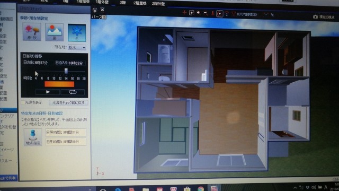Screen dimensions: 339x191
Task: Click 光源をチェック前に戻す button
Action: [68, 102]
